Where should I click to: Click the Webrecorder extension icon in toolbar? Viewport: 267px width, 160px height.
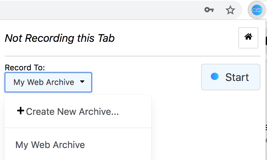coord(257,10)
